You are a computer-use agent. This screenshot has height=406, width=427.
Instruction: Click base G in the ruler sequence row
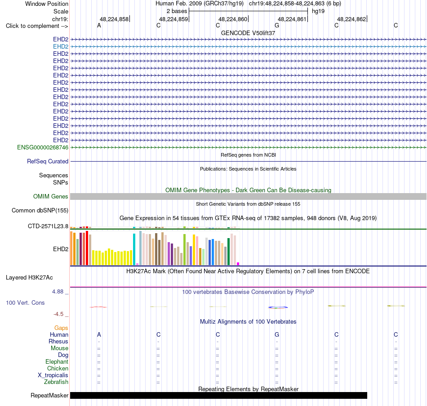click(277, 25)
